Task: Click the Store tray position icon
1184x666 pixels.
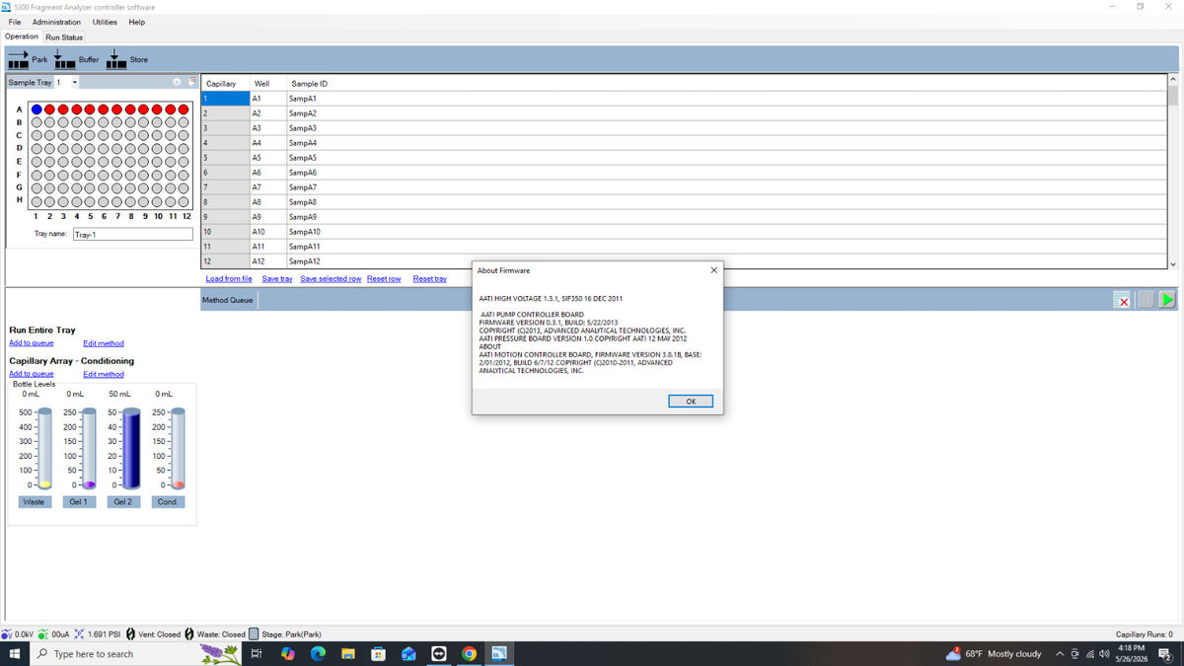Action: click(x=116, y=60)
